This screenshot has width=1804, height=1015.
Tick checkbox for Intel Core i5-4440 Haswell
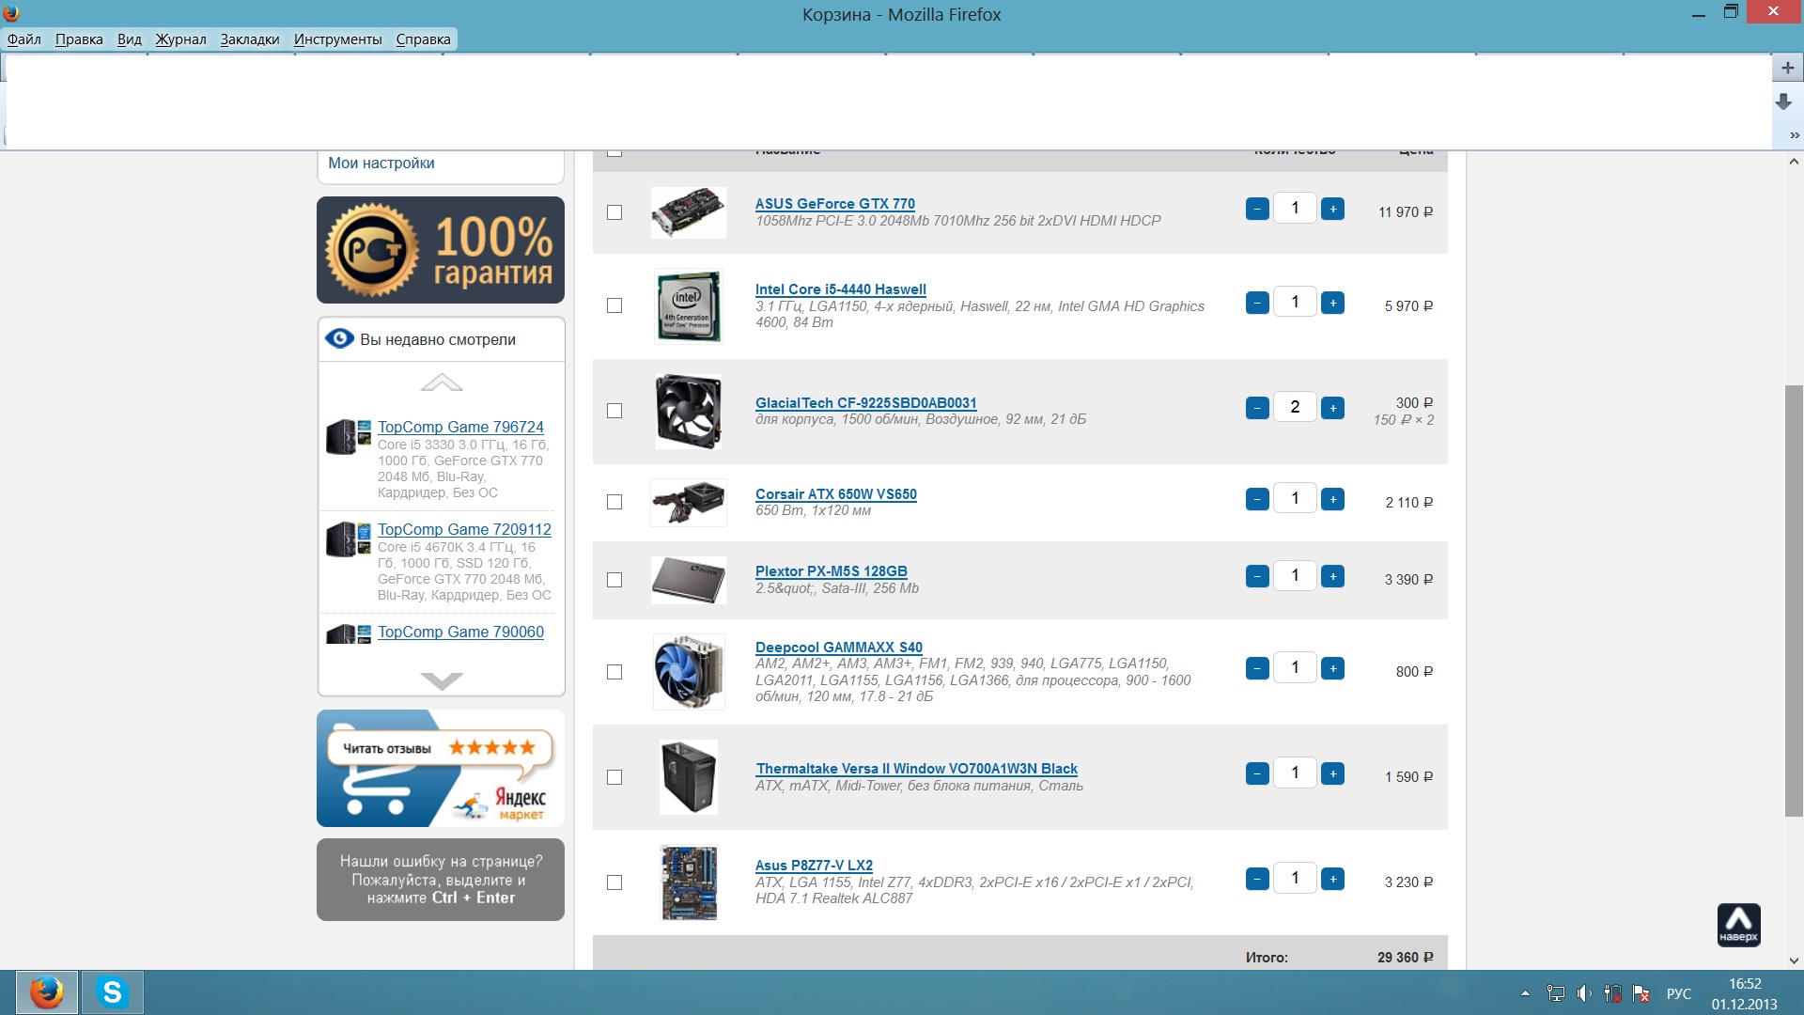614,305
